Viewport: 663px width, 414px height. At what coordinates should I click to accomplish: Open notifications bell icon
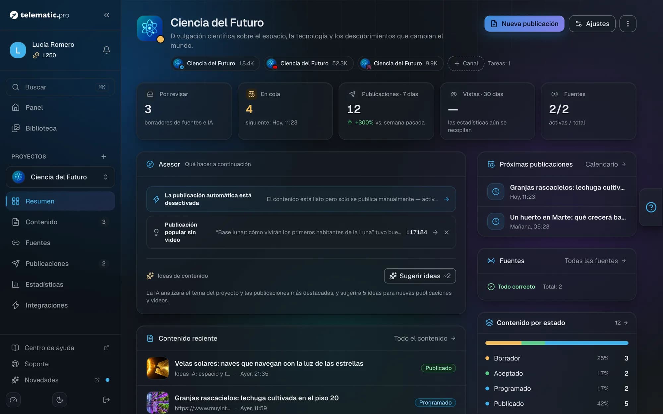(x=106, y=50)
